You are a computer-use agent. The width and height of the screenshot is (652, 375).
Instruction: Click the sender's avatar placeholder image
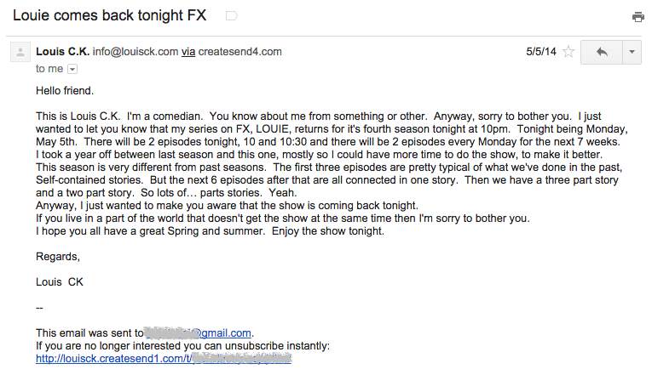coord(20,52)
